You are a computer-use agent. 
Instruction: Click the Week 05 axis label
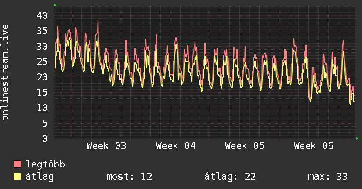[x=245, y=146]
